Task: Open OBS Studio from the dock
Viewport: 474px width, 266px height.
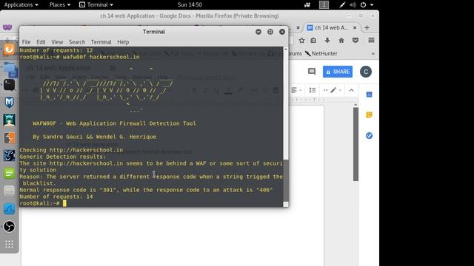Action: (x=9, y=226)
